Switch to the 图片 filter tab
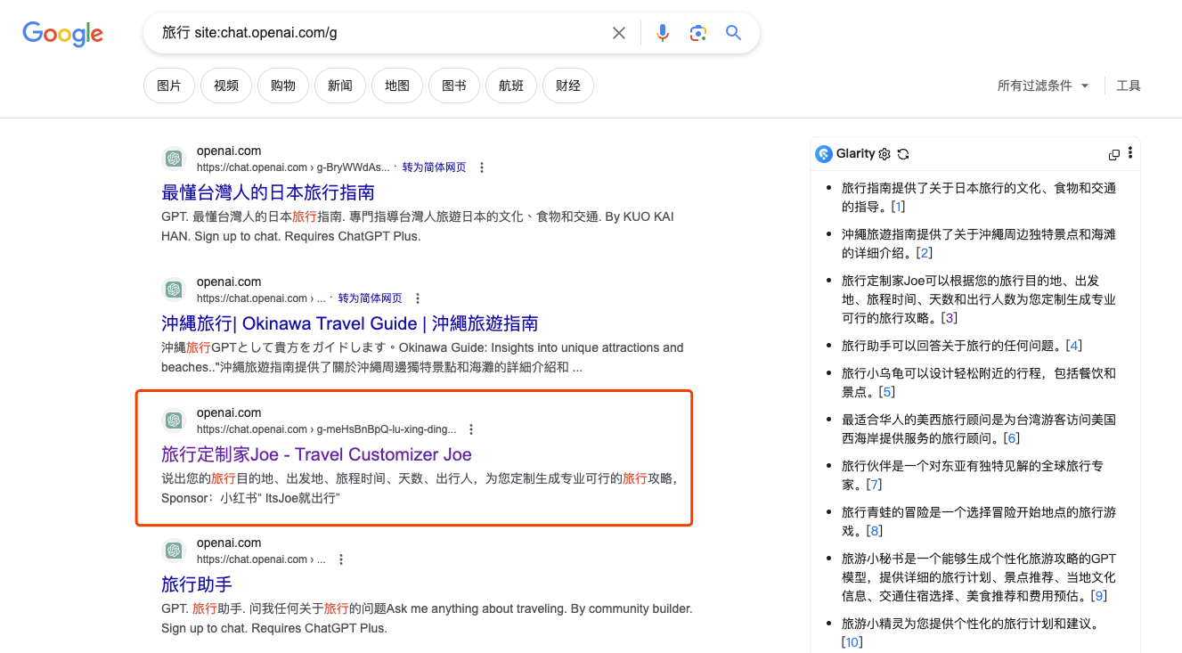This screenshot has width=1182, height=653. coord(169,86)
